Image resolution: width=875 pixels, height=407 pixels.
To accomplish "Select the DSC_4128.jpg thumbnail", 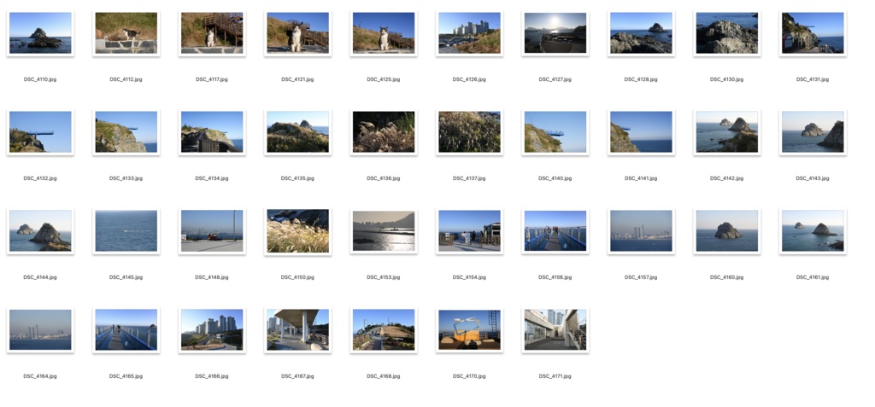I will 641,33.
